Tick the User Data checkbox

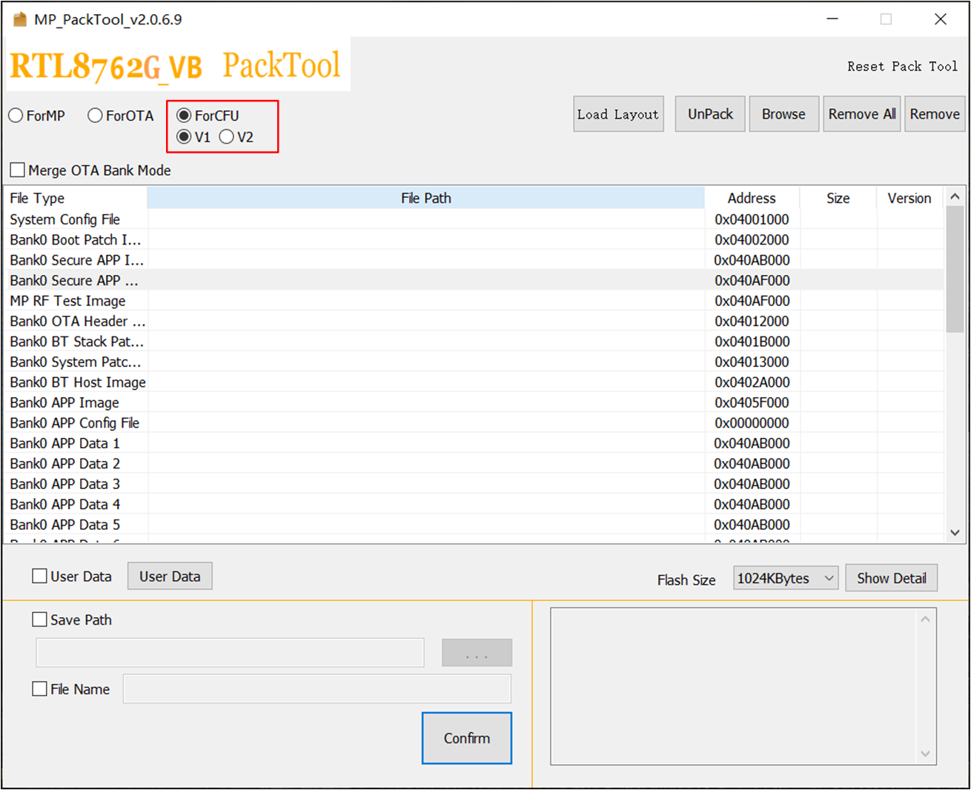coord(40,577)
